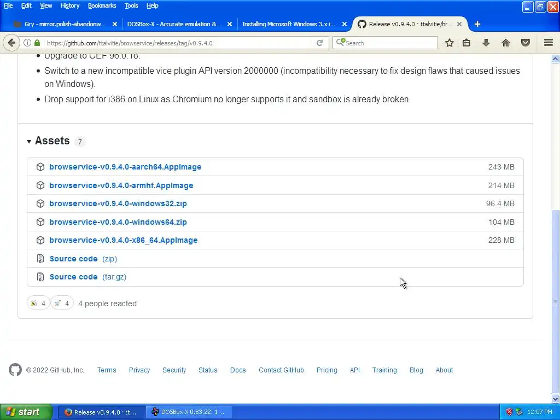Open the Edit menu

pyautogui.click(x=26, y=5)
